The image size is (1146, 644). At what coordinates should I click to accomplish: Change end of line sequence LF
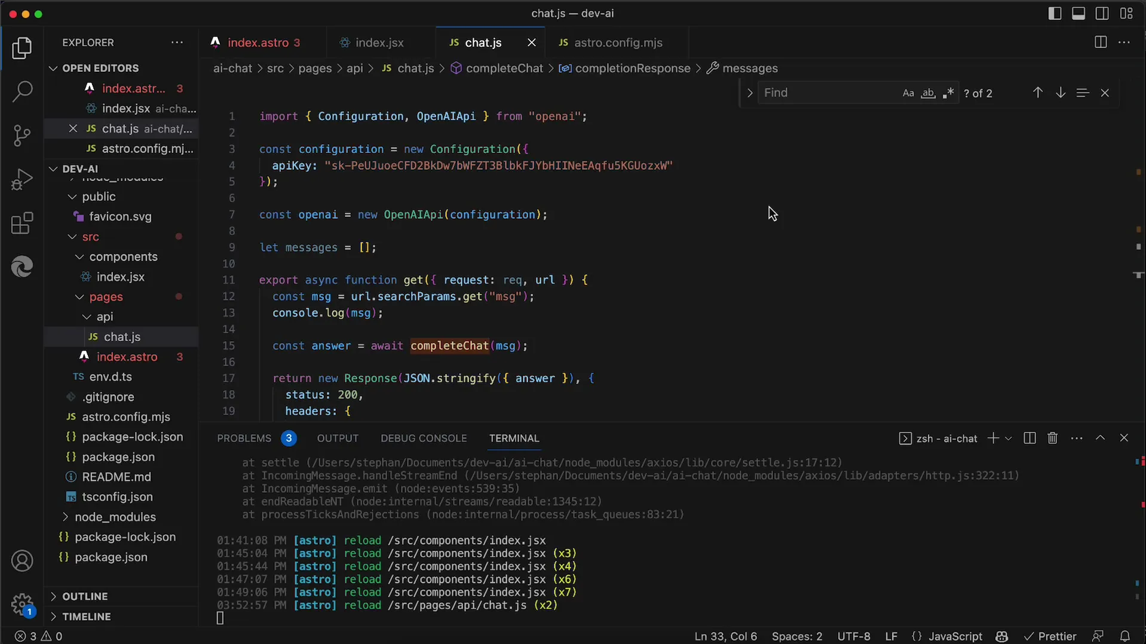pos(891,636)
